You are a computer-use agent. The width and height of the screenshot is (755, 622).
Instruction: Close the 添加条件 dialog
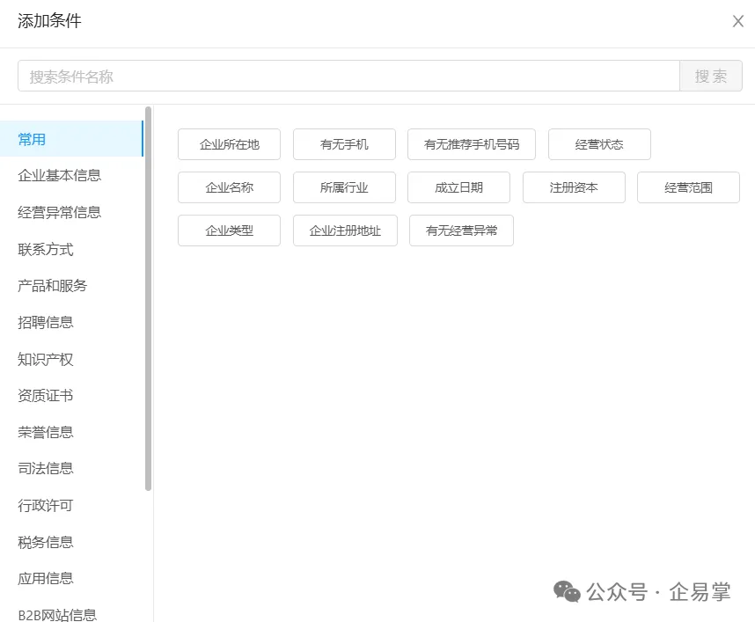[737, 21]
